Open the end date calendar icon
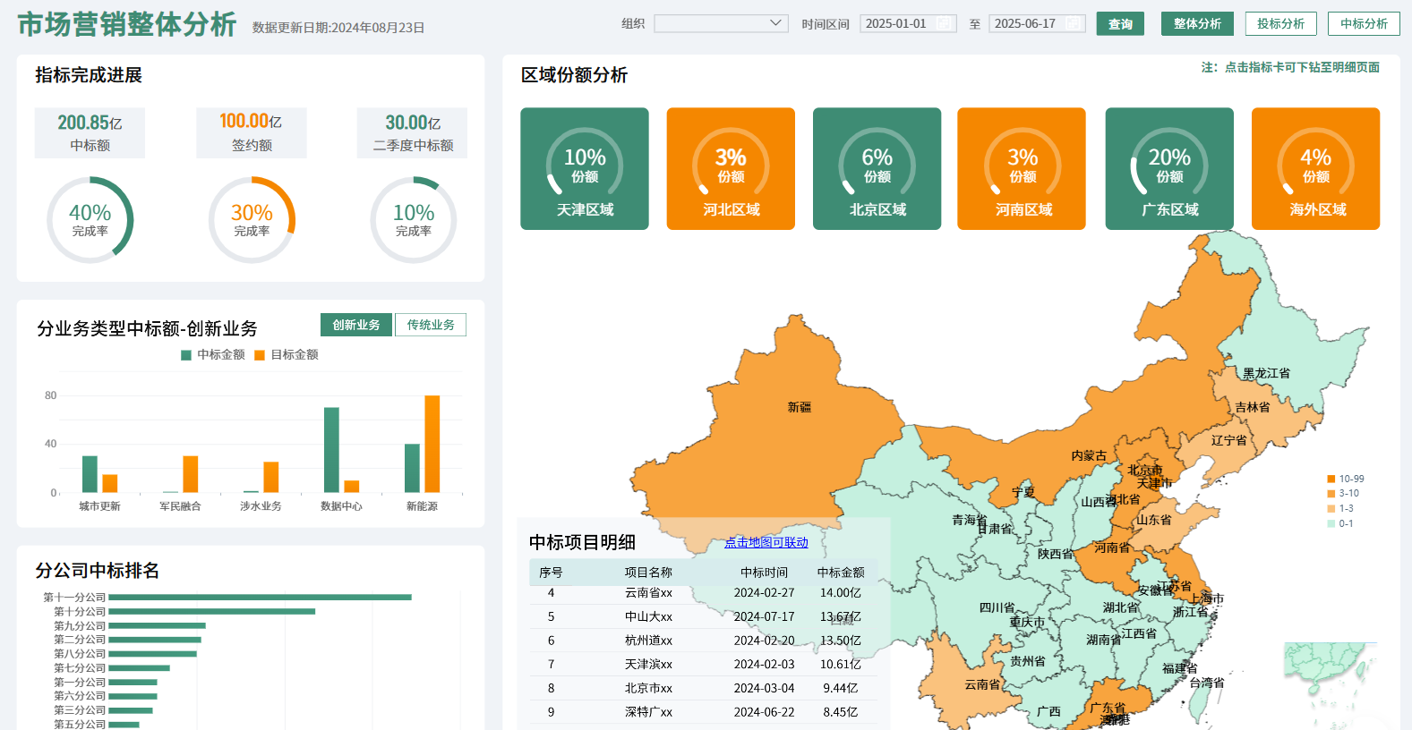 (1073, 24)
